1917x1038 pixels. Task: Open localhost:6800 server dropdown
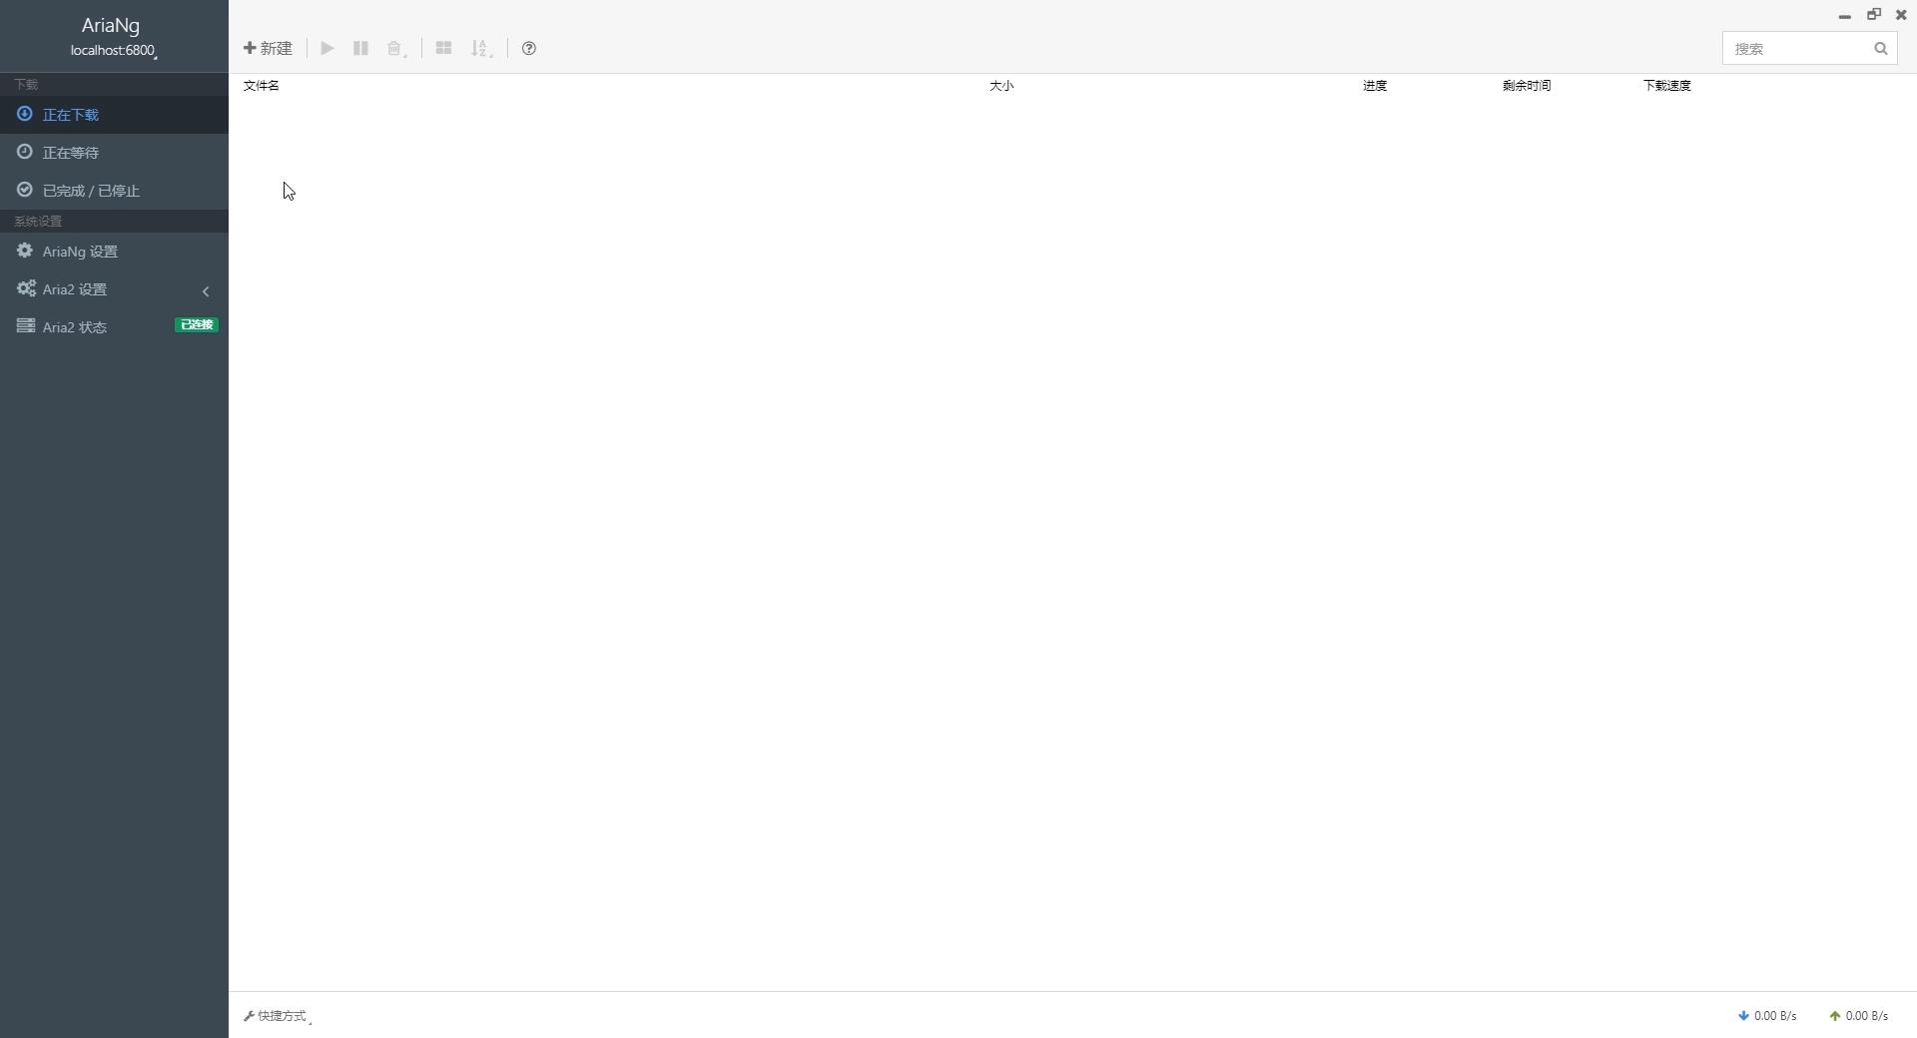(x=114, y=50)
